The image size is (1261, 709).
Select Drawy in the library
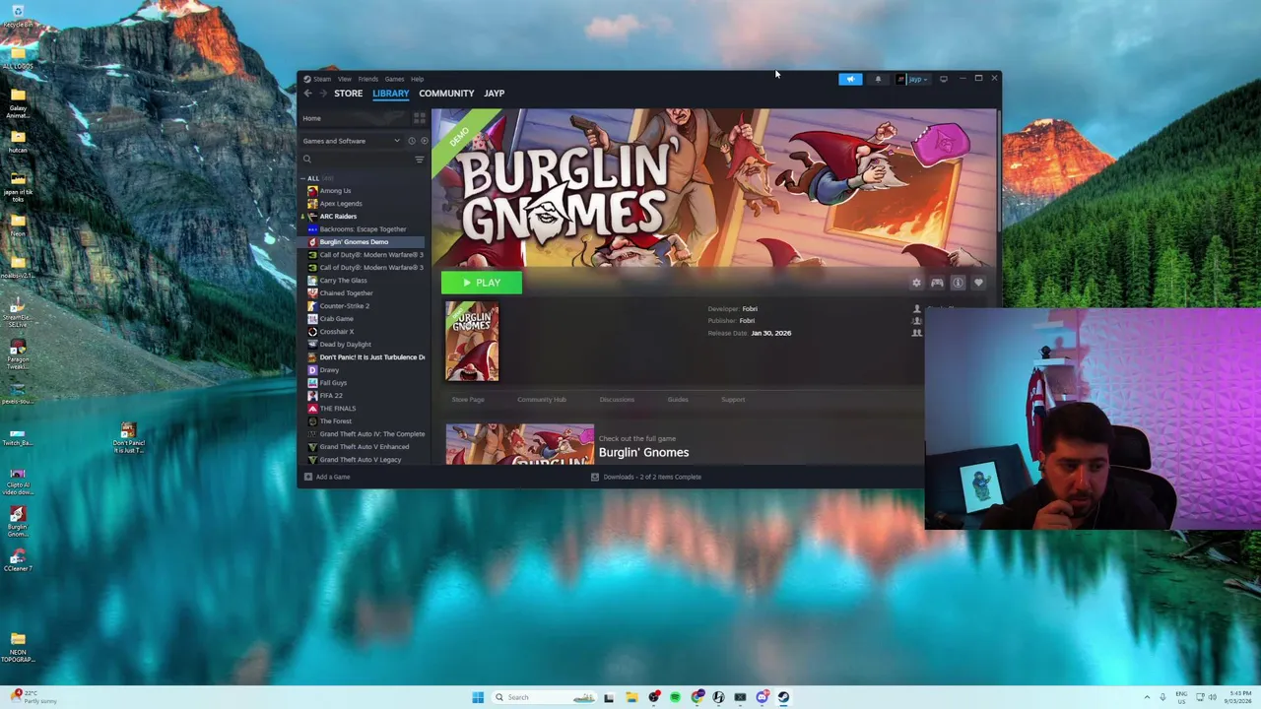pos(329,370)
